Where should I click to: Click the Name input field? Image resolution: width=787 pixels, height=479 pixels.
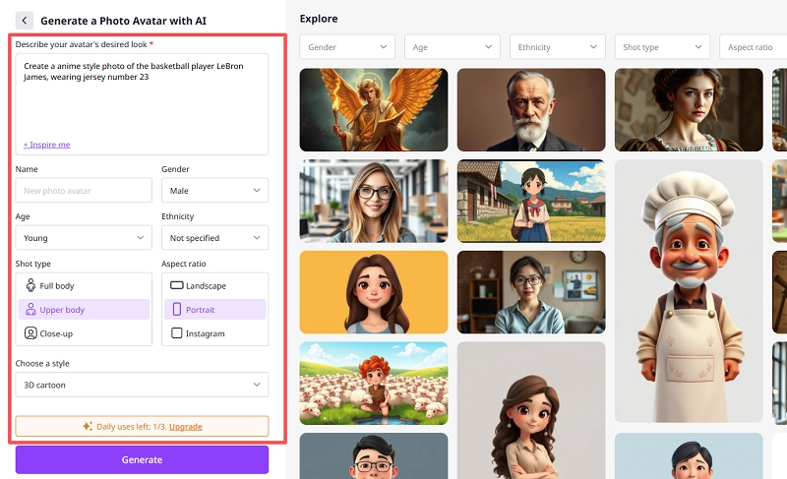click(84, 191)
